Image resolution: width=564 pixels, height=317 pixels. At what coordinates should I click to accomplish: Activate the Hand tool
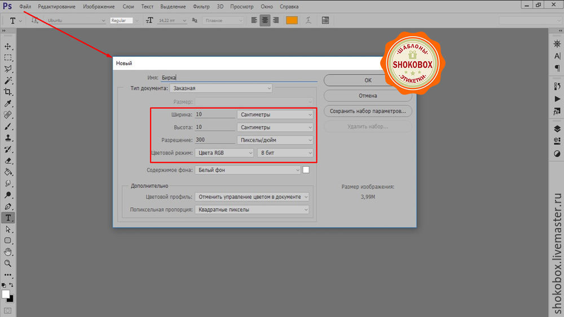click(x=8, y=252)
